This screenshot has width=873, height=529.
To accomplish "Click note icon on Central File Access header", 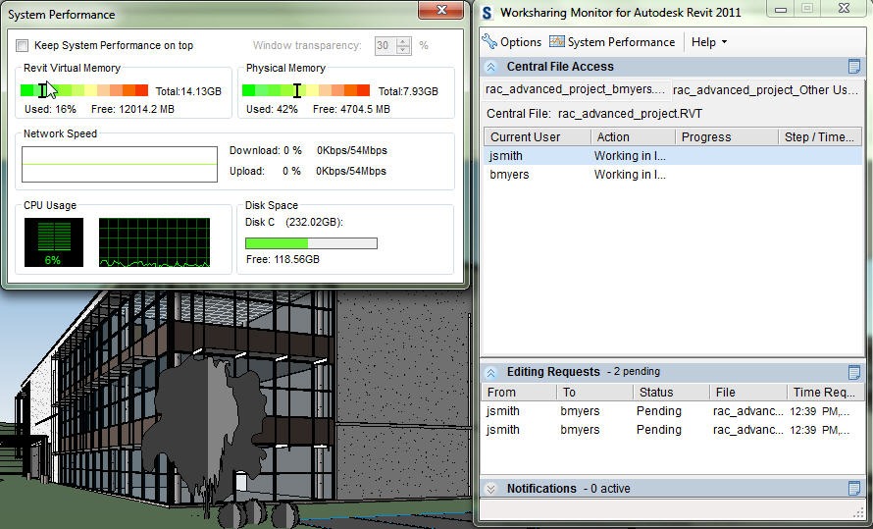I will [x=854, y=67].
